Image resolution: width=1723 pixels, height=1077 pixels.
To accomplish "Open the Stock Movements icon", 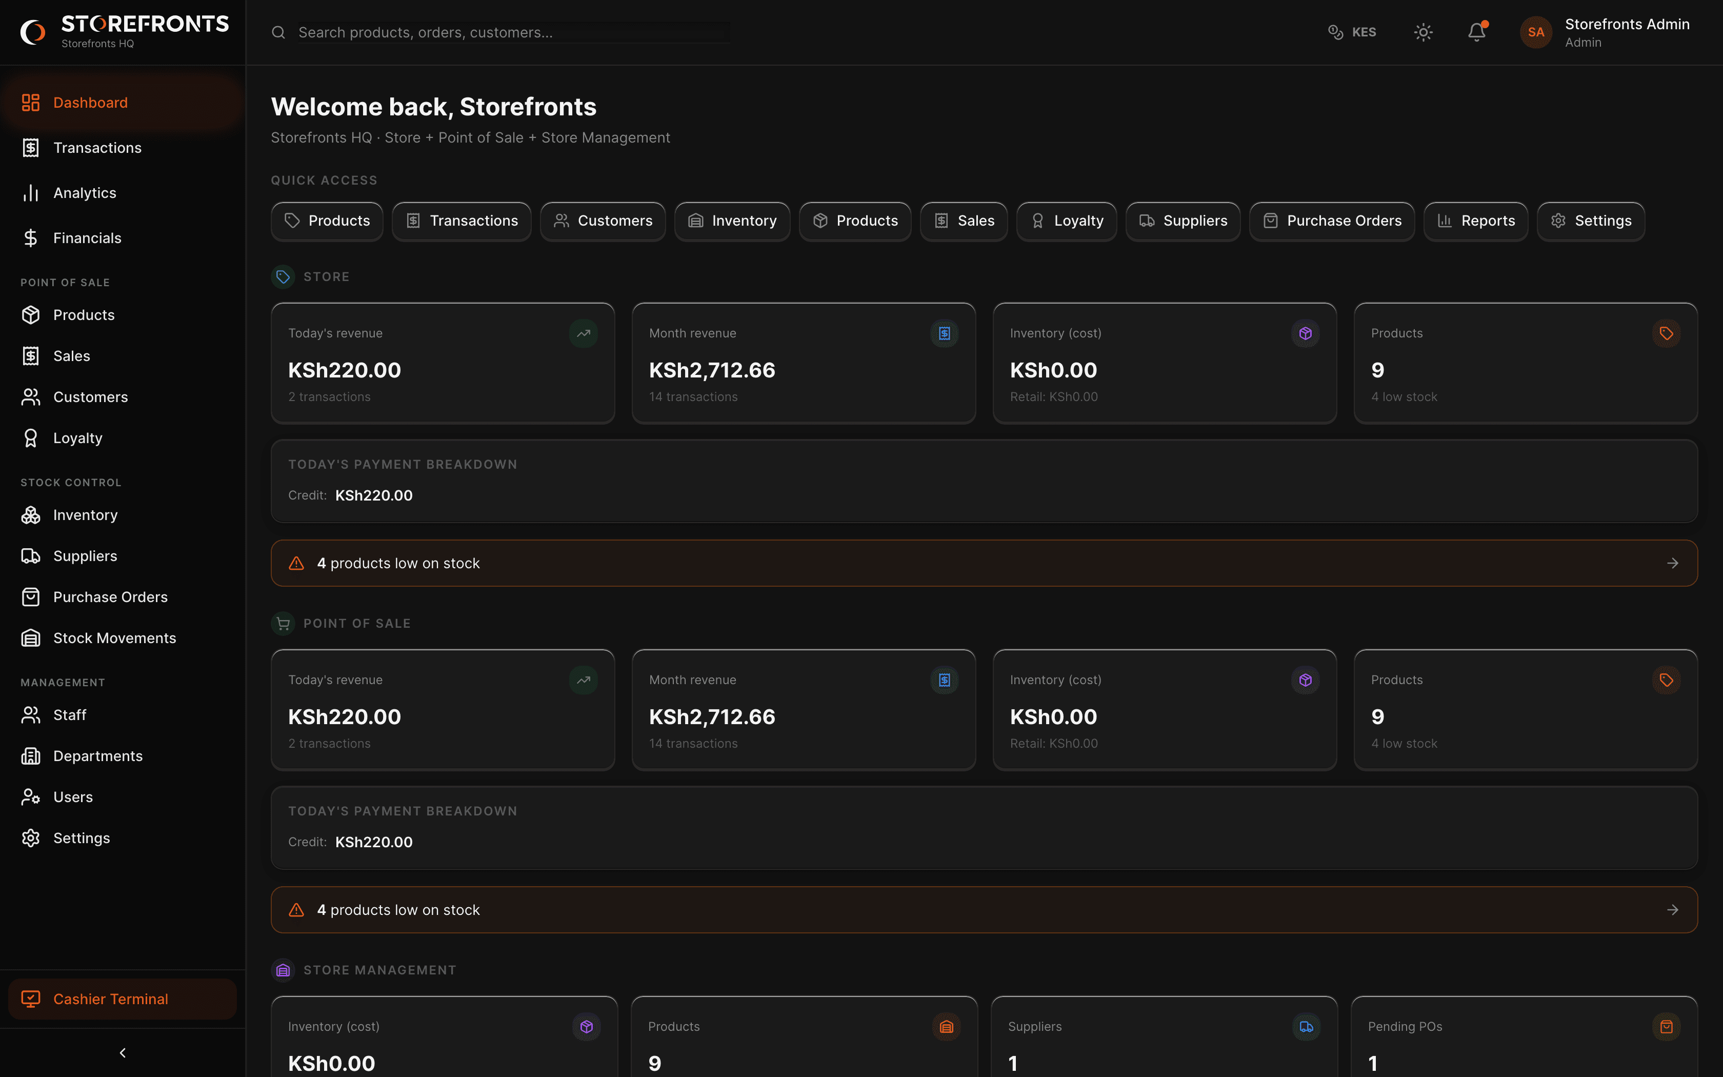I will coord(31,637).
